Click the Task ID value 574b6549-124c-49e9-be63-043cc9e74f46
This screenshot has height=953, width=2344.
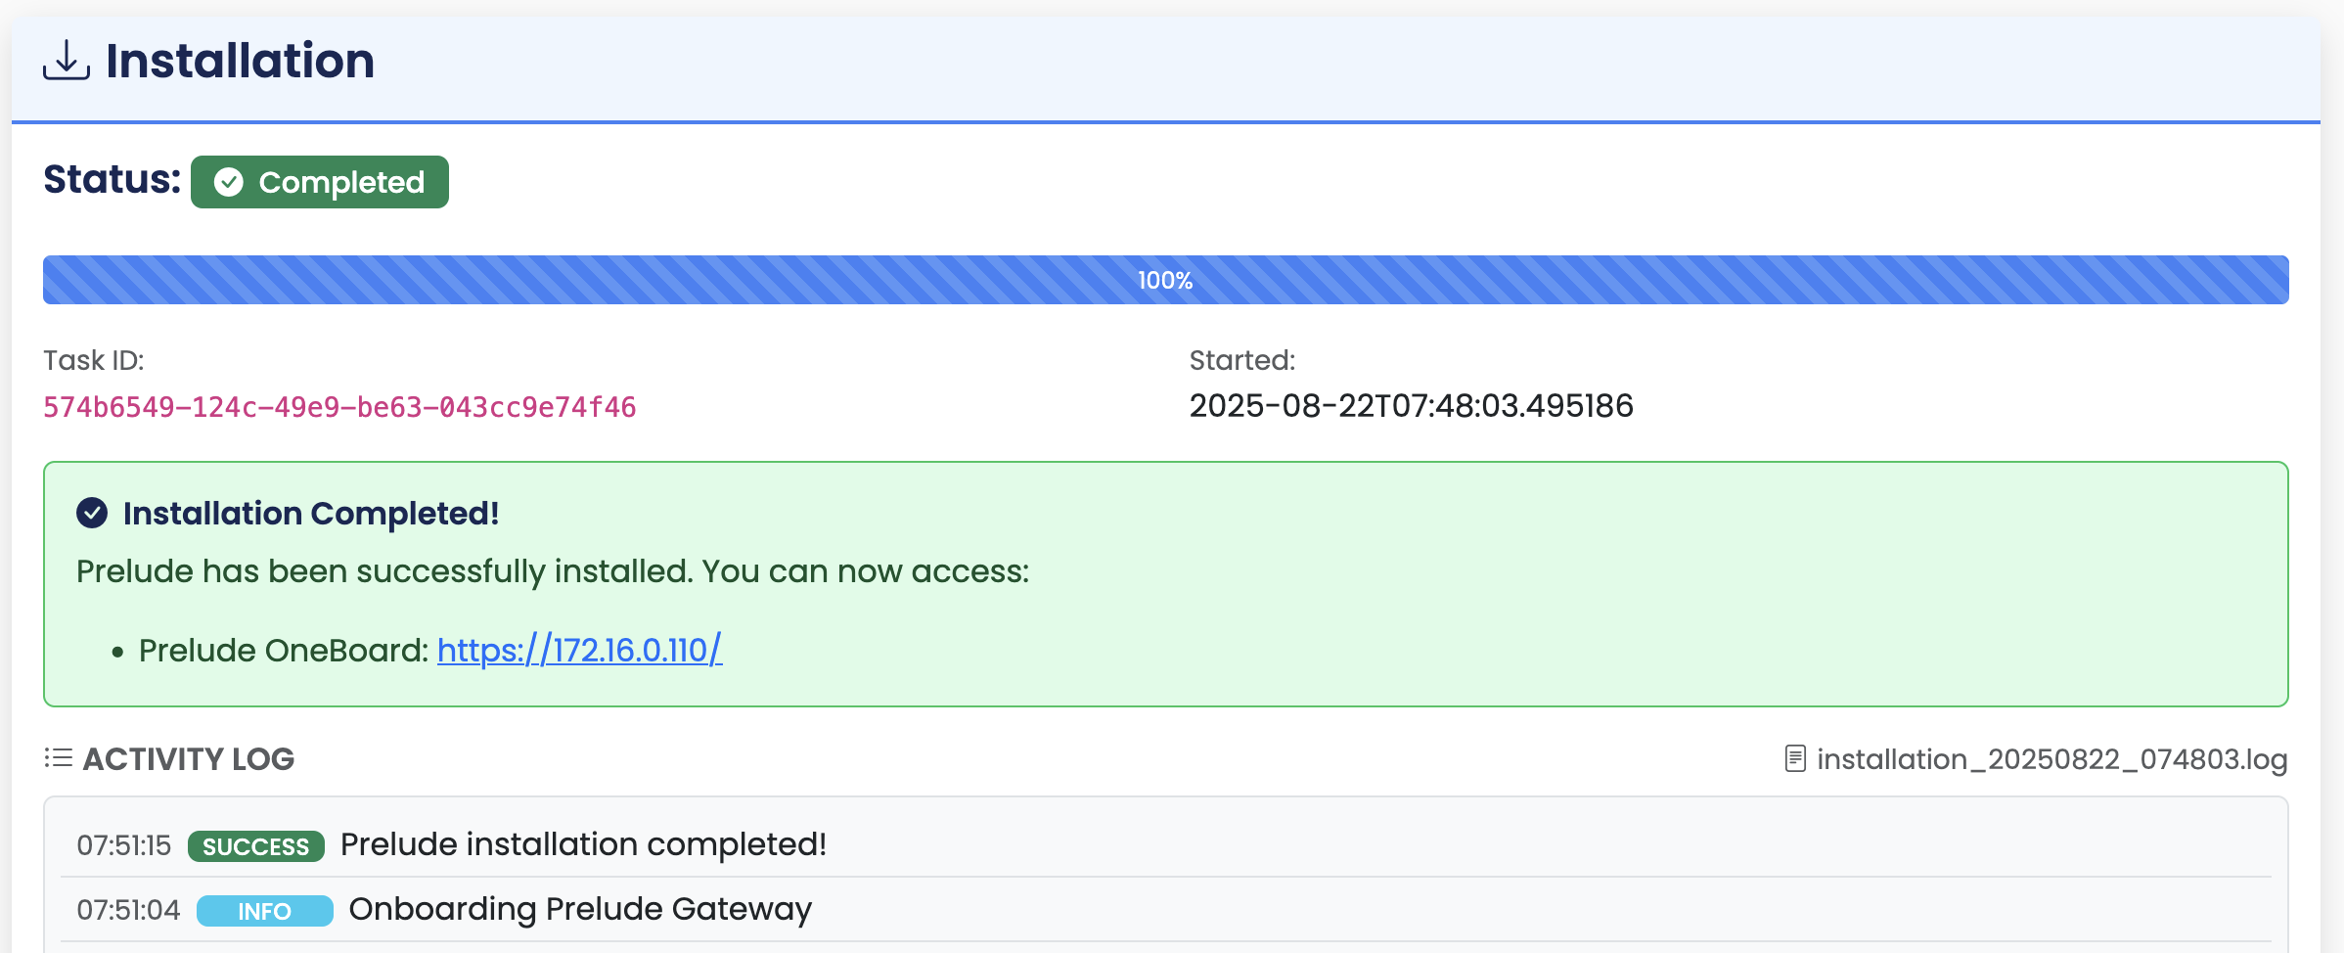pyautogui.click(x=339, y=407)
